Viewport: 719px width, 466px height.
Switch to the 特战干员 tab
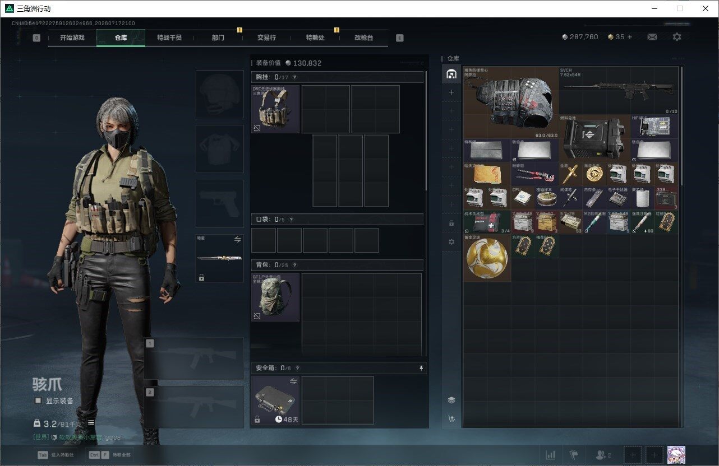pos(169,38)
